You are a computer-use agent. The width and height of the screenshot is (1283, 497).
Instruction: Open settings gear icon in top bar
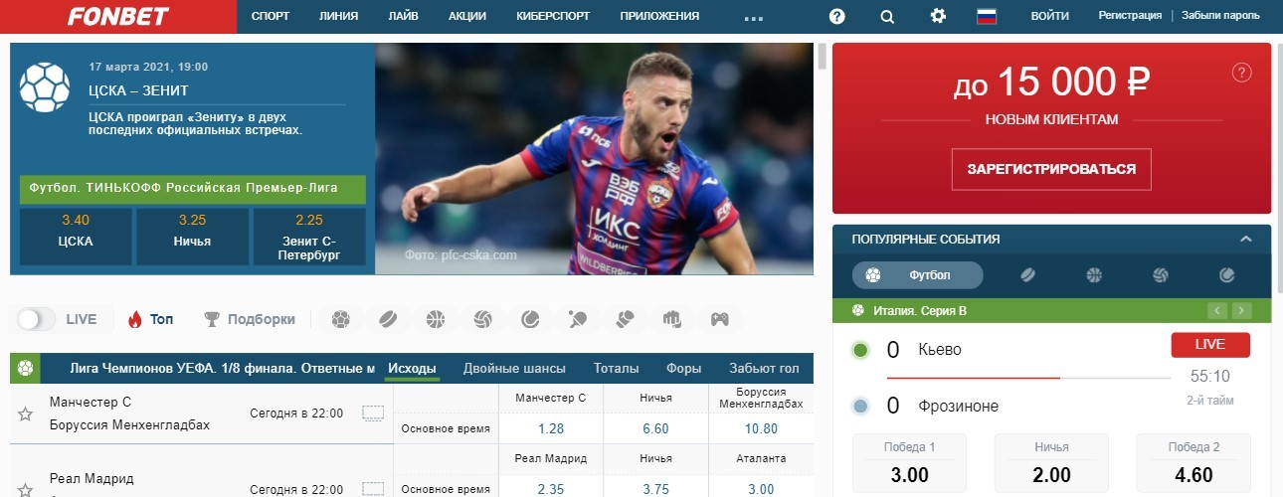(938, 16)
